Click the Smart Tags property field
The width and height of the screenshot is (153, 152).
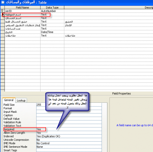point(69,150)
